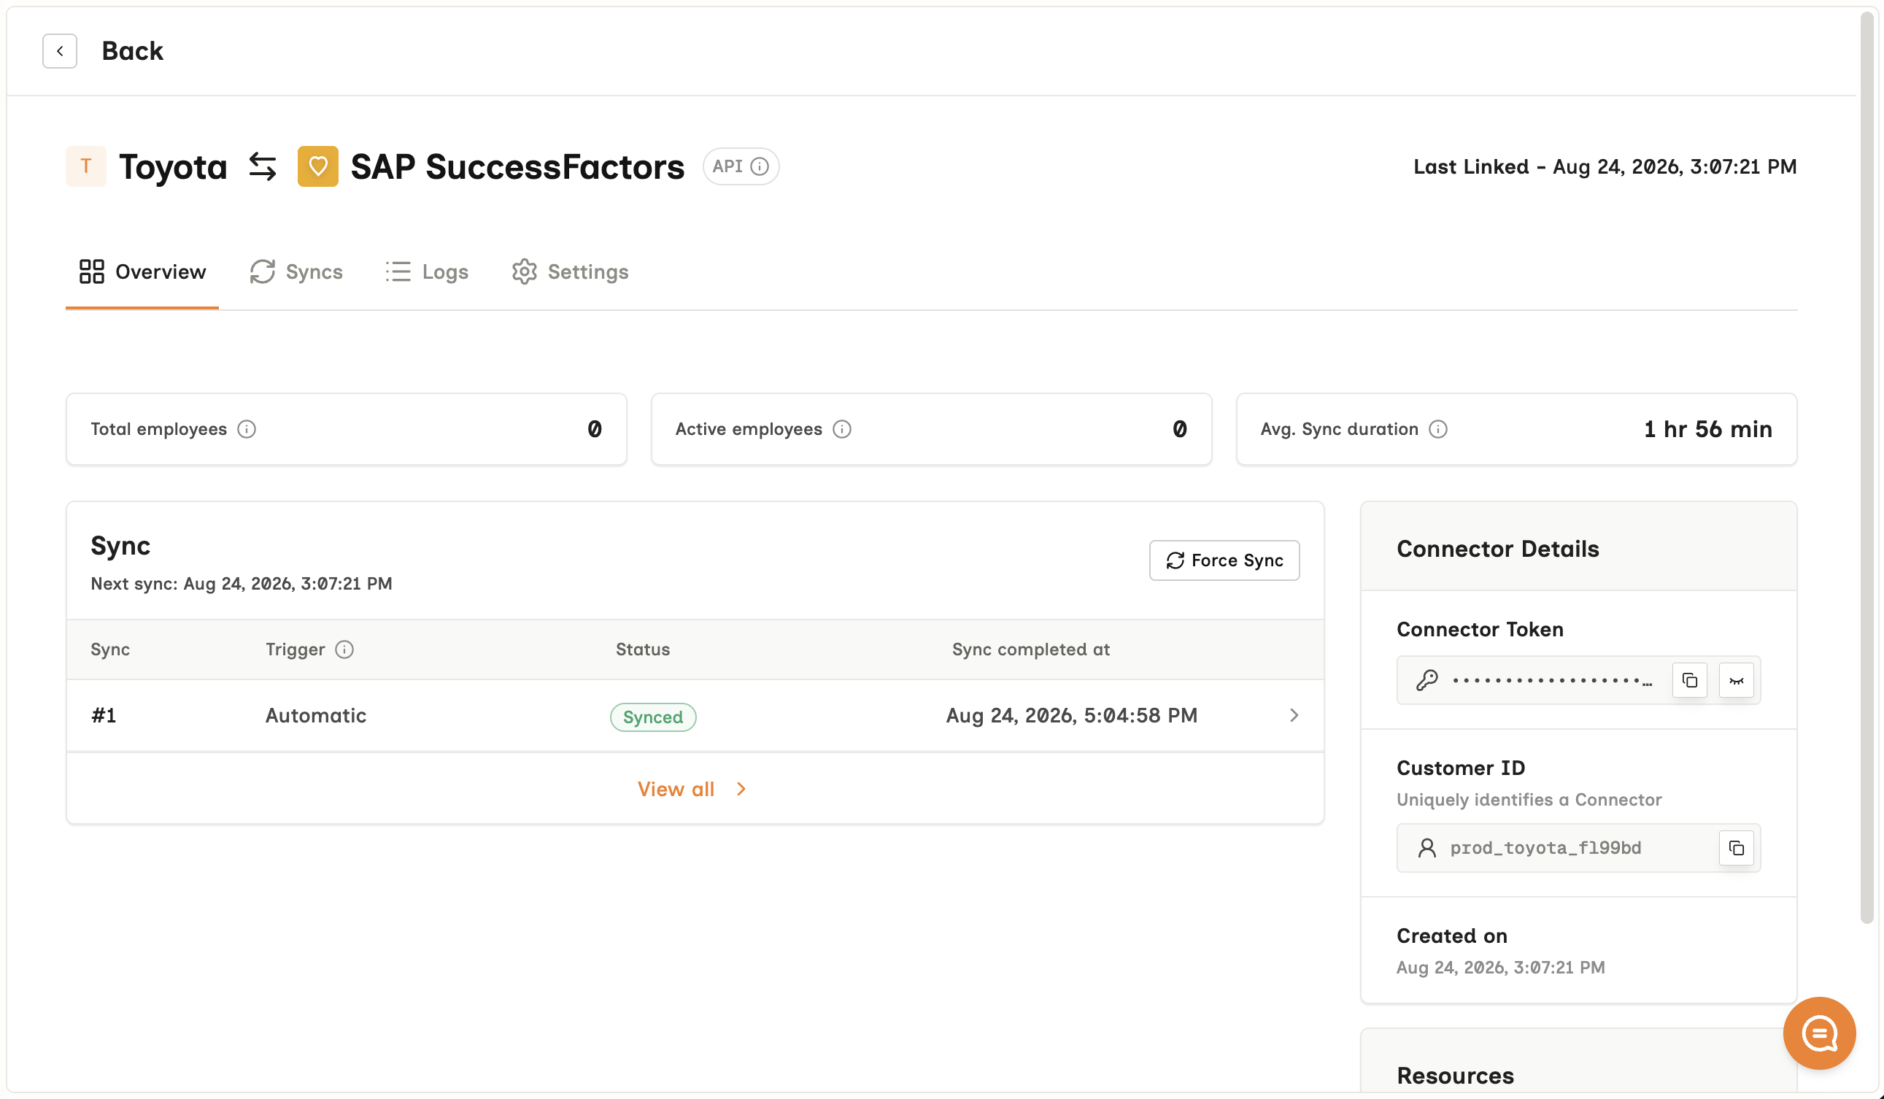Image resolution: width=1884 pixels, height=1099 pixels.
Task: Show Active employees info tooltip icon
Action: [x=842, y=429]
